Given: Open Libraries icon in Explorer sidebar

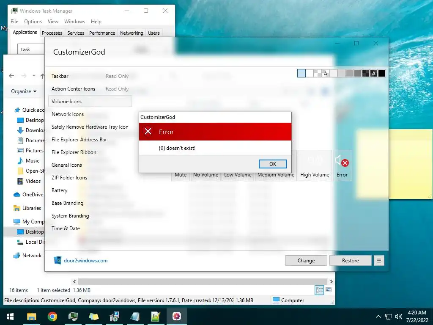Looking at the screenshot, I should click(x=17, y=208).
